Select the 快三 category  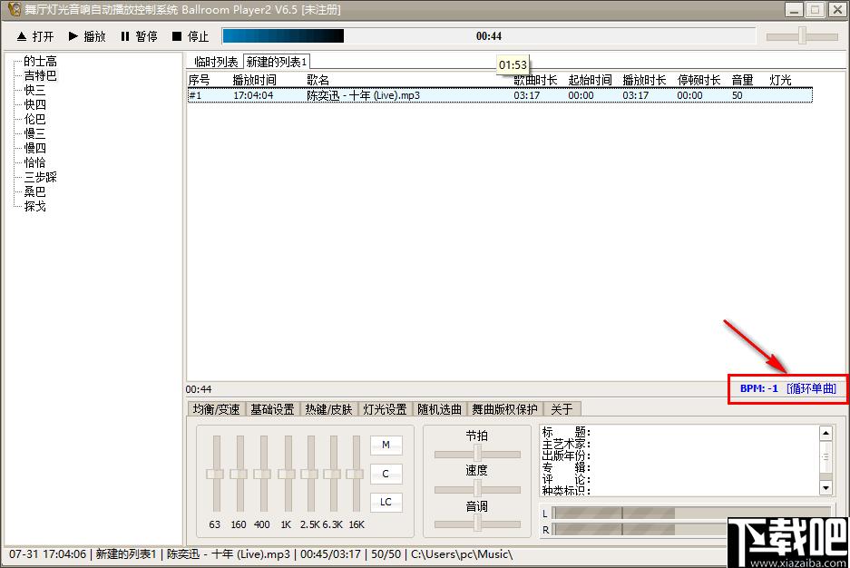coord(34,90)
